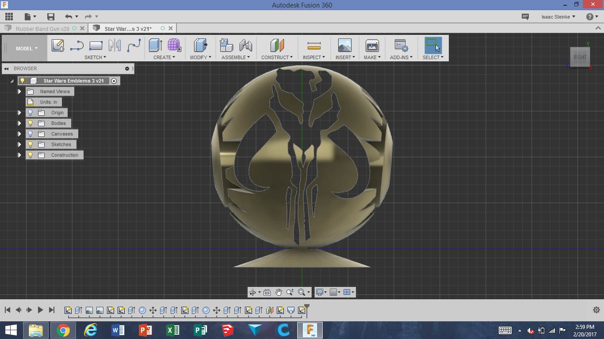Choose the sketch Mirror tool

115,45
